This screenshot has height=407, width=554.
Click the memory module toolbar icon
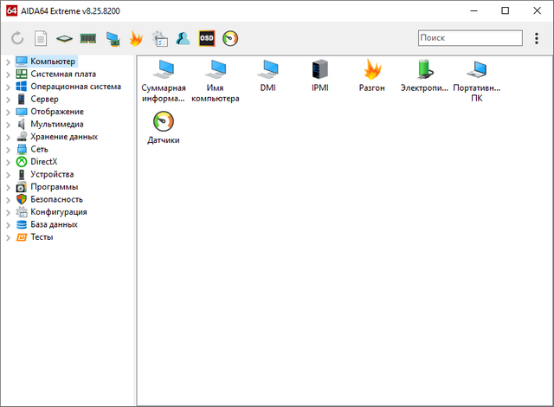coord(88,38)
